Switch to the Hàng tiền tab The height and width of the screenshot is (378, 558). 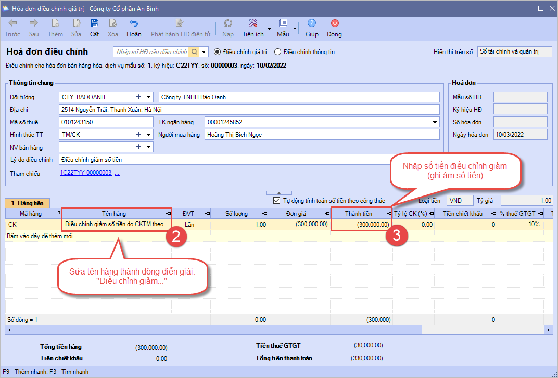pyautogui.click(x=28, y=203)
